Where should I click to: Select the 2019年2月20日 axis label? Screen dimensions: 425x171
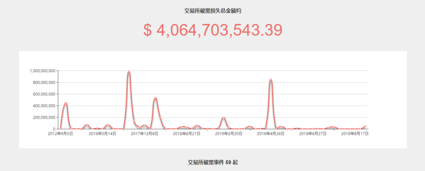coord(229,134)
